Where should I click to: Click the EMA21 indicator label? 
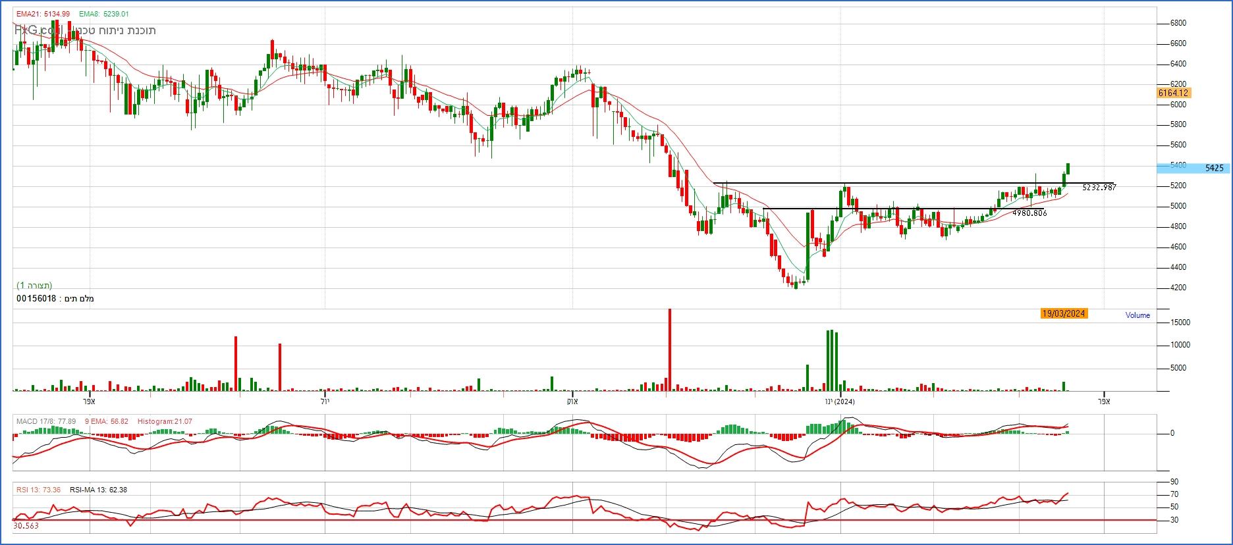pyautogui.click(x=43, y=14)
